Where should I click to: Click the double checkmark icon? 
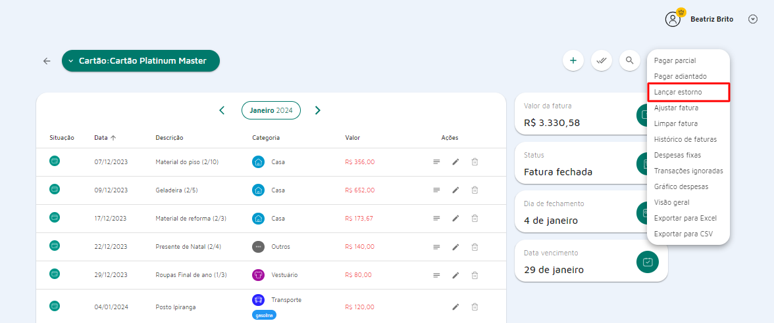click(x=601, y=60)
